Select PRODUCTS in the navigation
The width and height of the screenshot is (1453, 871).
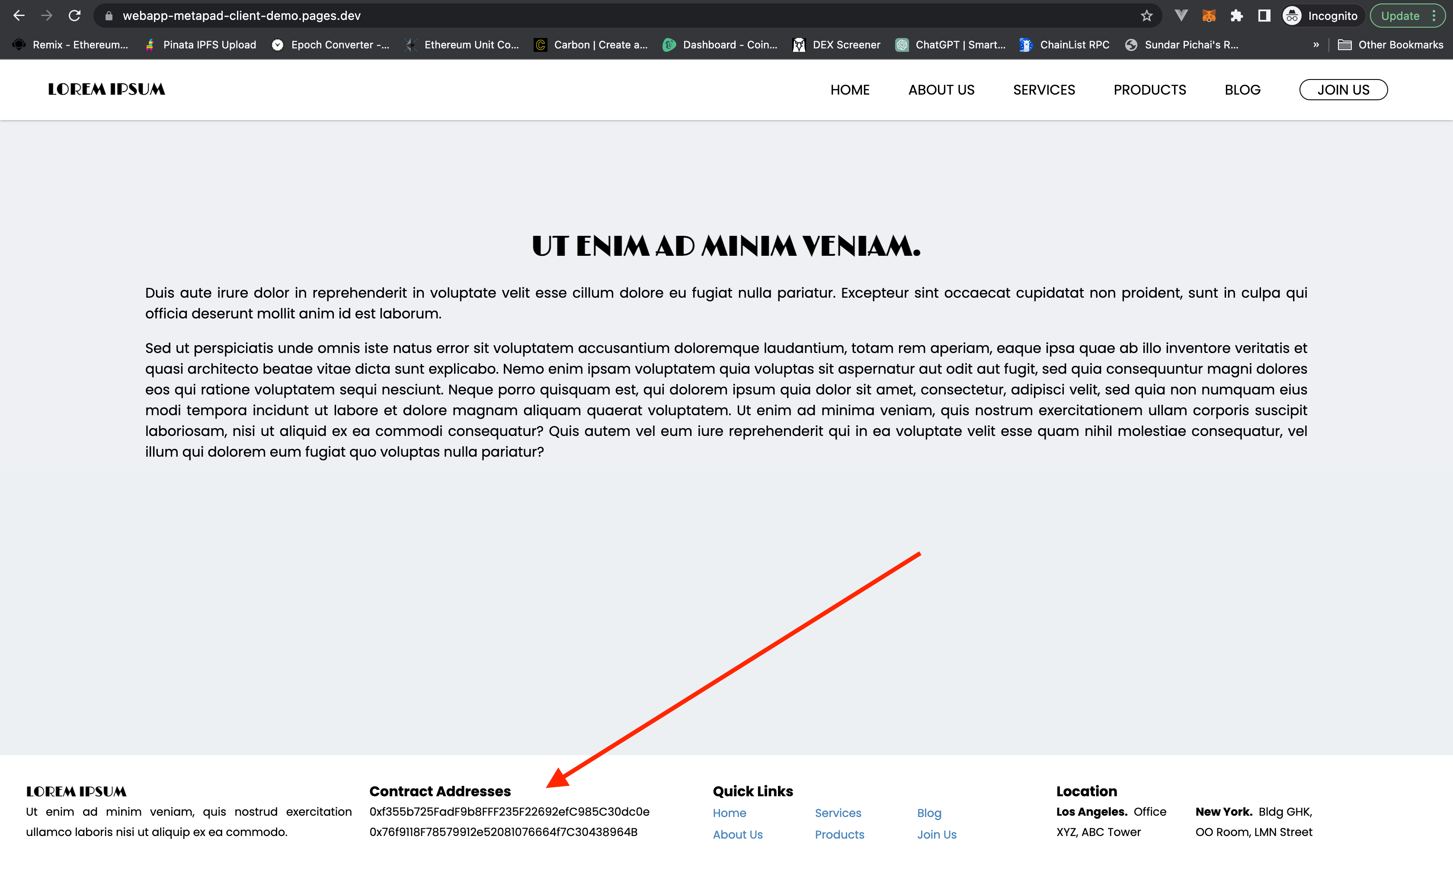coord(1149,89)
